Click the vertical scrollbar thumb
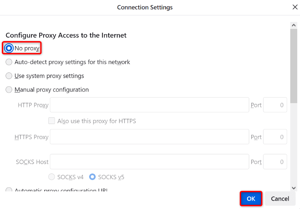Screen dimensions: 300x209 tap(294, 66)
